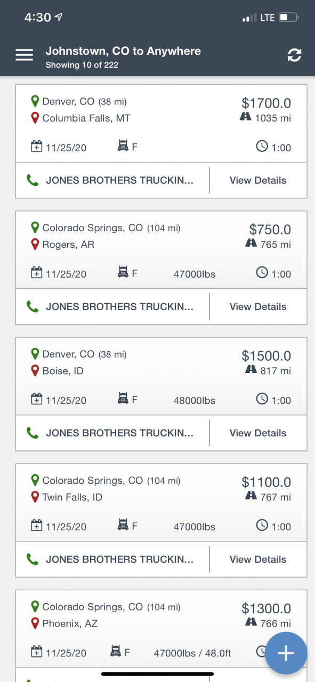
Task: Tap the refresh icon in header
Action: [x=294, y=55]
